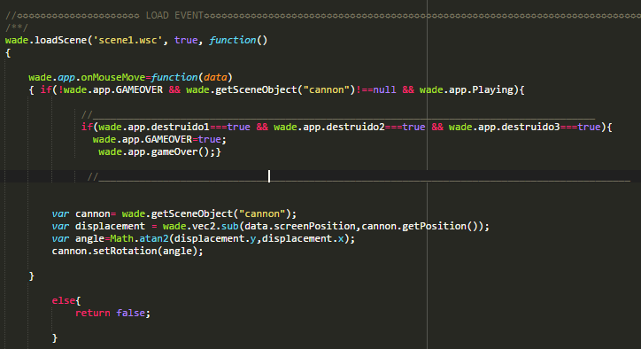Screen dimensions: 641x349
Task: Click "GAMEOVER" in the !wade.app.GAMEOVER condition
Action: 139,89
